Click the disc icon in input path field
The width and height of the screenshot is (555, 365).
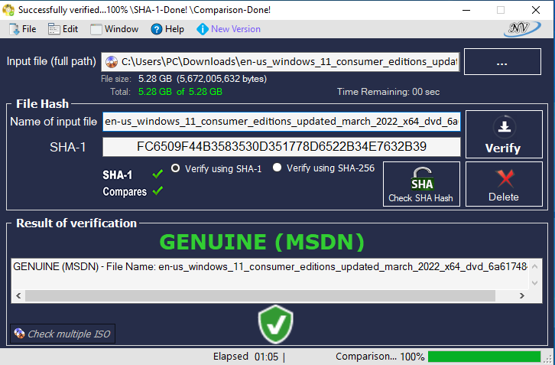pos(112,62)
